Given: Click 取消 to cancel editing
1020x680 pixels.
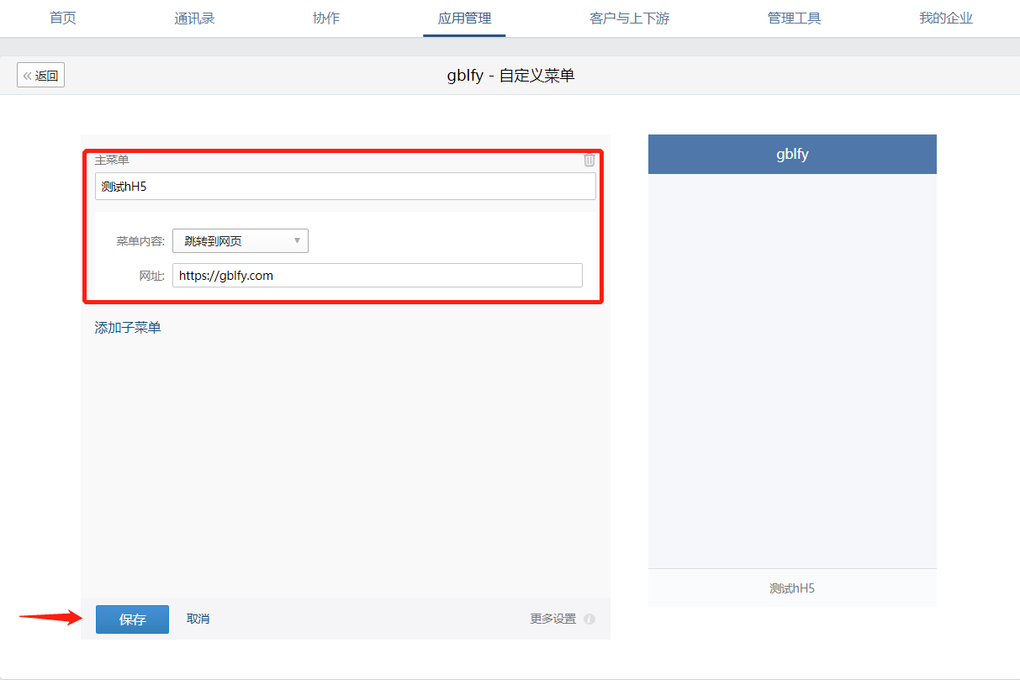Looking at the screenshot, I should (198, 619).
